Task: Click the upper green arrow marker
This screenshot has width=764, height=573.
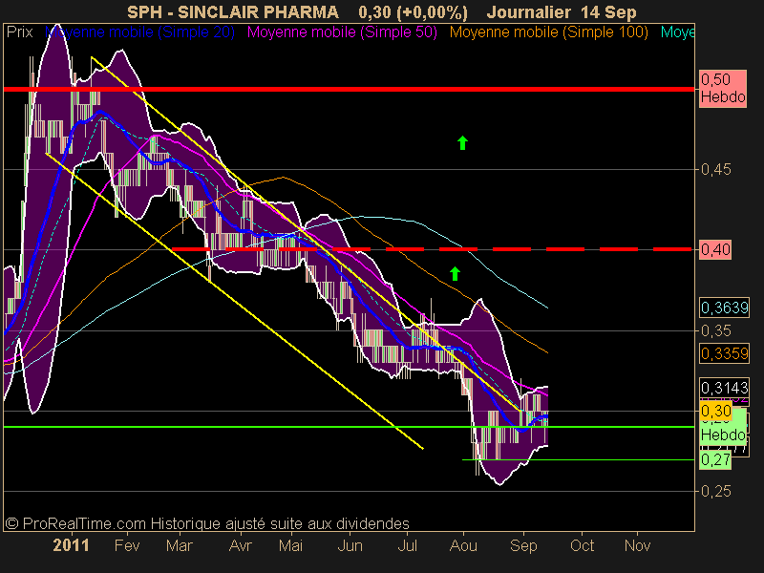Action: point(462,142)
